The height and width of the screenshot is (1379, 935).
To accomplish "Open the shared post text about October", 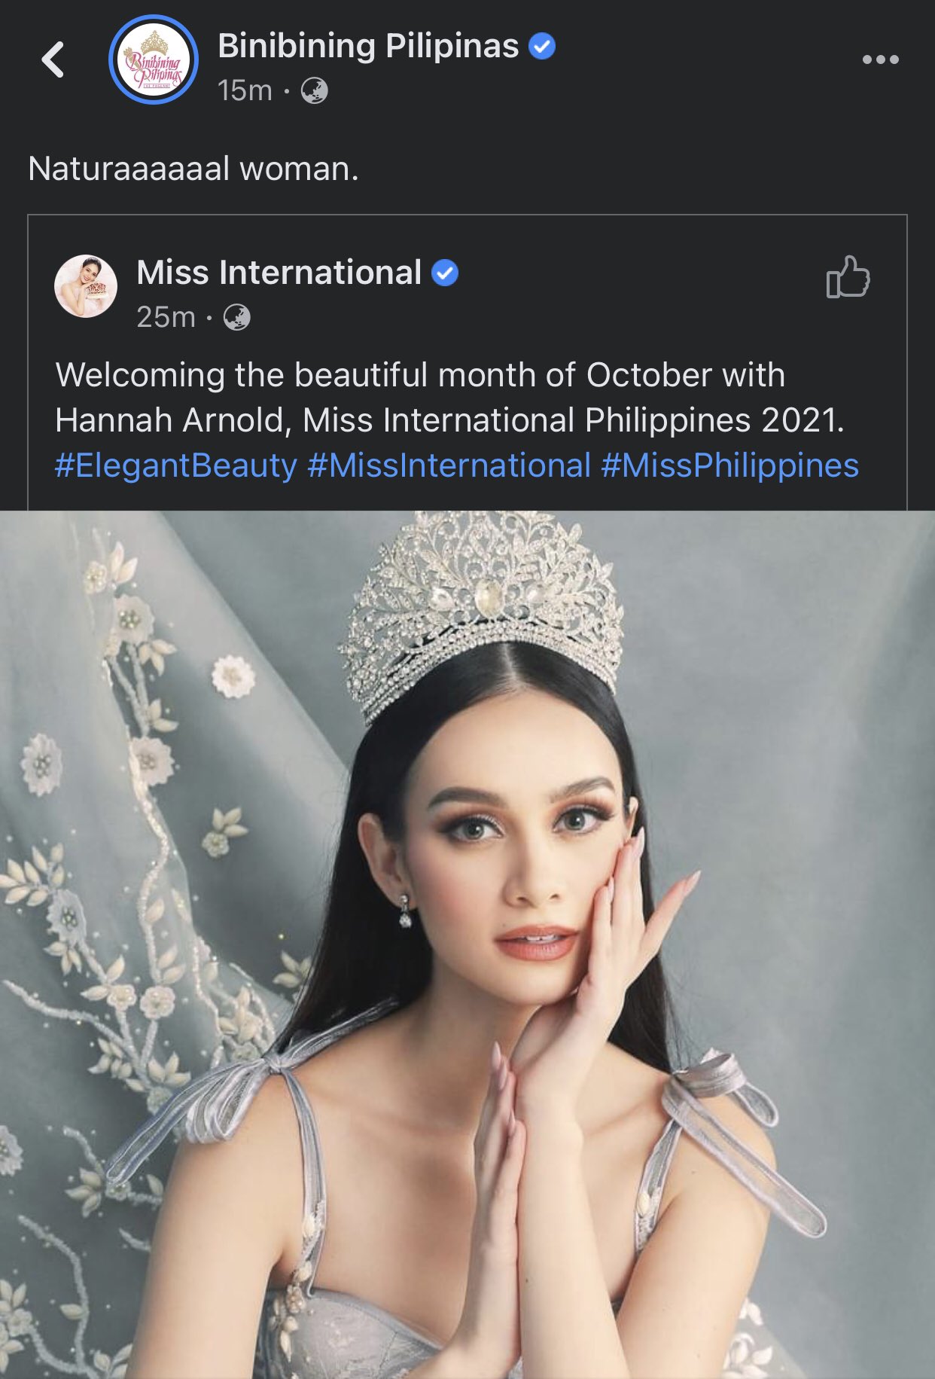I will click(450, 397).
